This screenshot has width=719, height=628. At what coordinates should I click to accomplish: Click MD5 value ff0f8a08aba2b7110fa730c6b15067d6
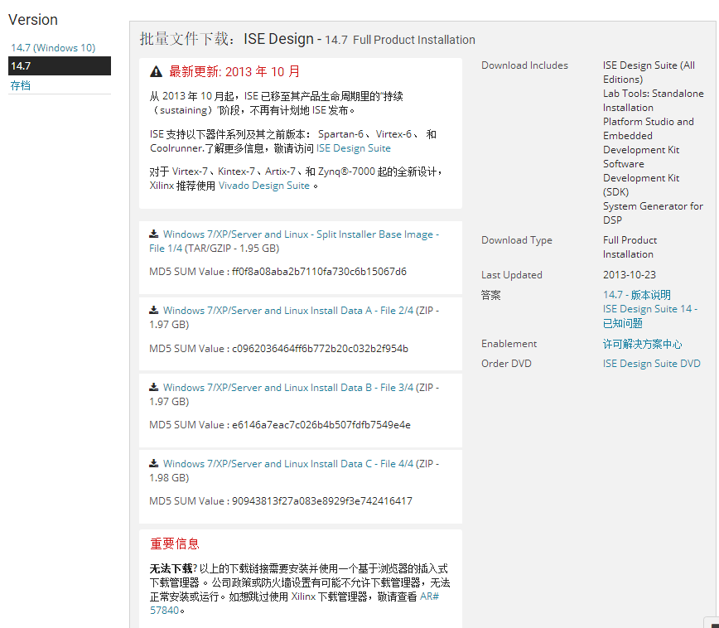(x=319, y=272)
